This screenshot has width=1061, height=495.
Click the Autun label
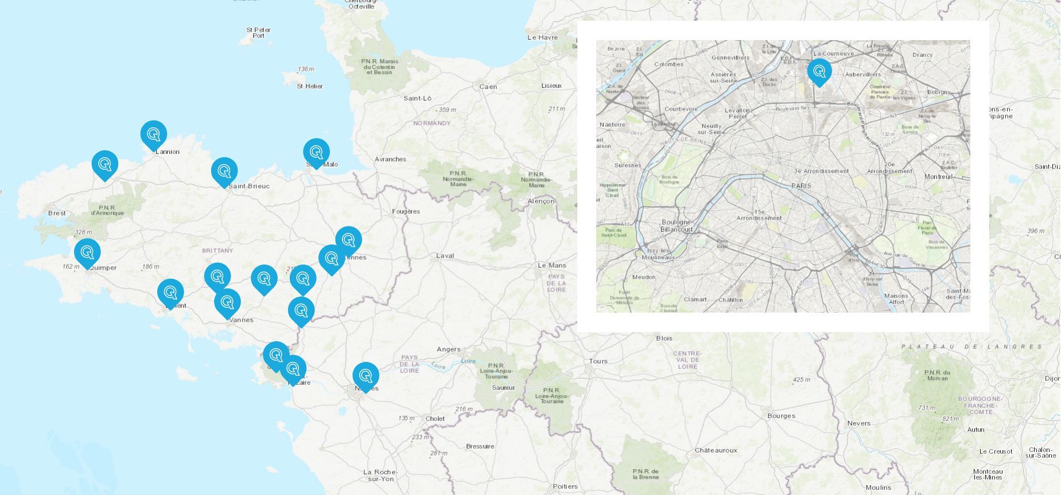pyautogui.click(x=976, y=429)
